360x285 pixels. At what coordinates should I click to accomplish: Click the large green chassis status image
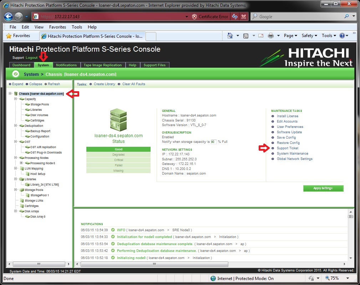coord(118,120)
